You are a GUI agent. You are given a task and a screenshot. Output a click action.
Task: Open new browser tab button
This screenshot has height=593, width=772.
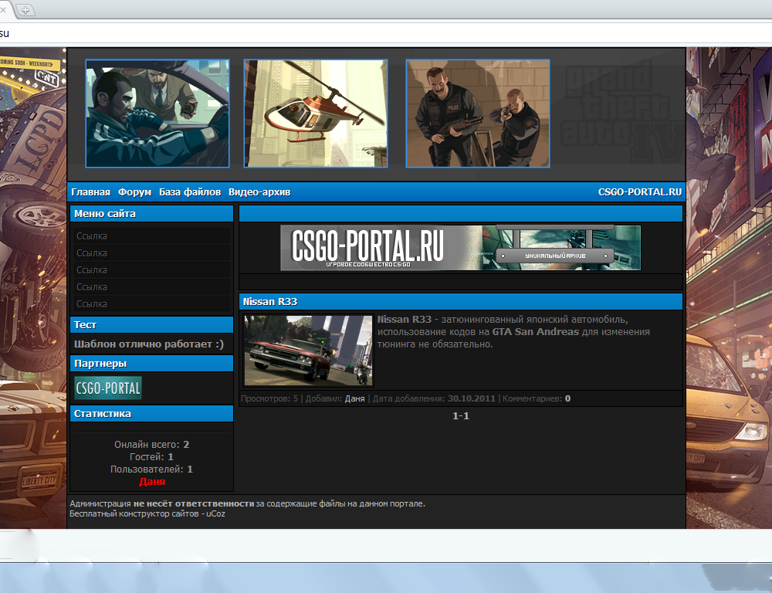point(25,9)
